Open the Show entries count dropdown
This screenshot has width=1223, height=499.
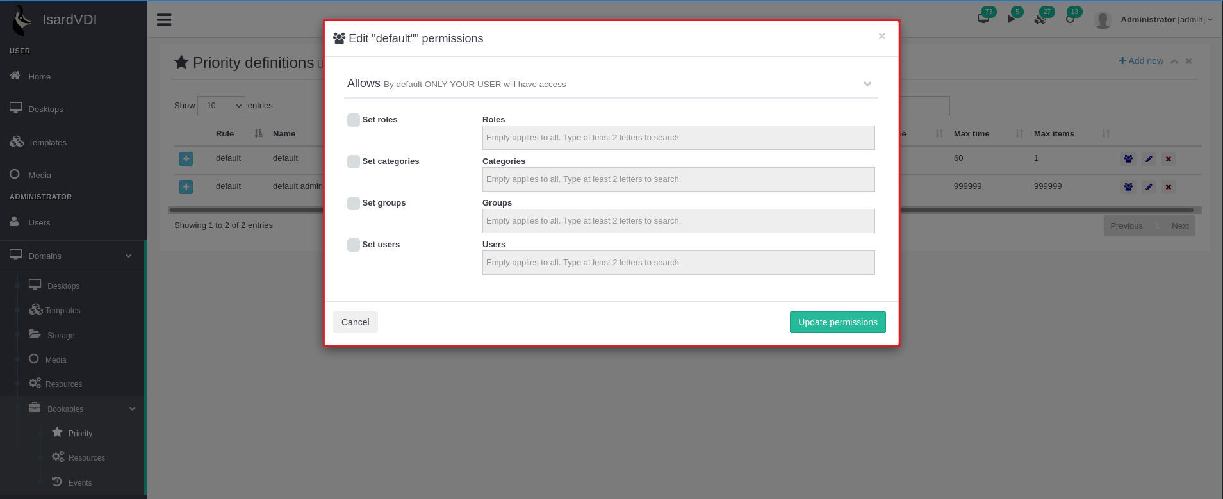[222, 106]
